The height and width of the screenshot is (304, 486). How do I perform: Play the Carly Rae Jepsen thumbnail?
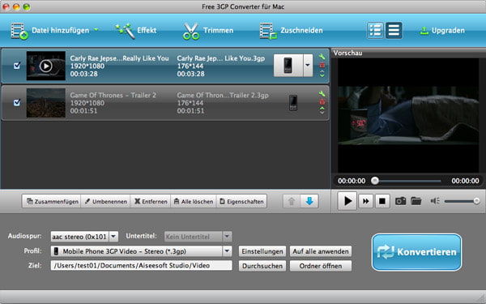[46, 66]
